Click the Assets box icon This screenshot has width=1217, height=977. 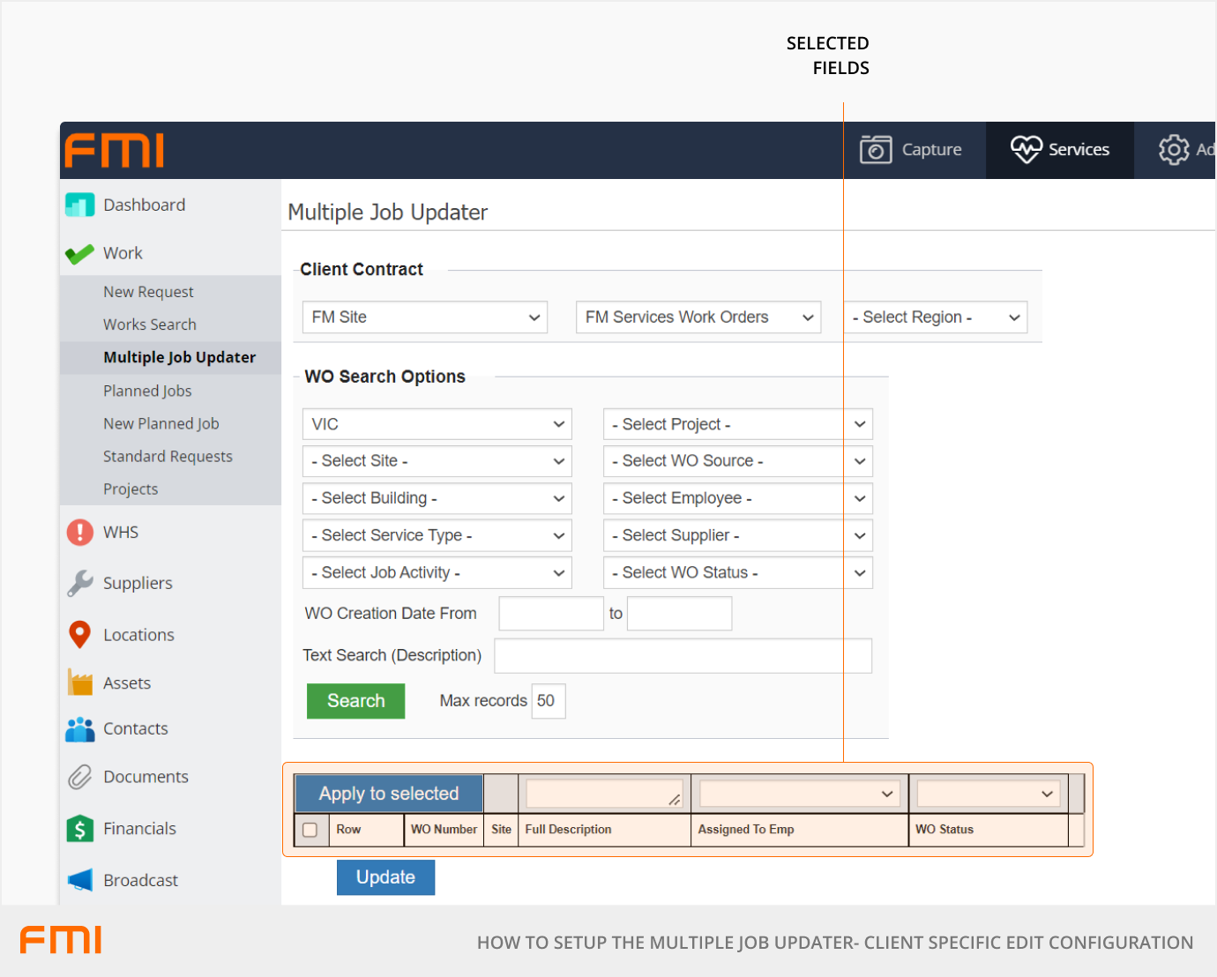pos(79,683)
